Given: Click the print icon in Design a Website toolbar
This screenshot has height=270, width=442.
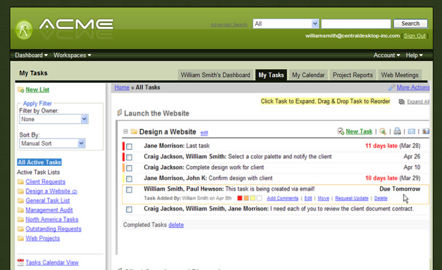Looking at the screenshot, I should click(x=398, y=131).
